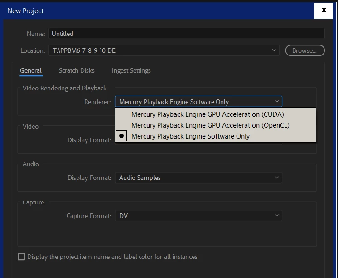Choose GPU Acceleration (CUDA) renderer option
Image resolution: width=338 pixels, height=278 pixels.
tap(215, 114)
